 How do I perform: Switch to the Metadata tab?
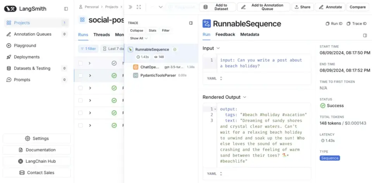[x=250, y=35]
